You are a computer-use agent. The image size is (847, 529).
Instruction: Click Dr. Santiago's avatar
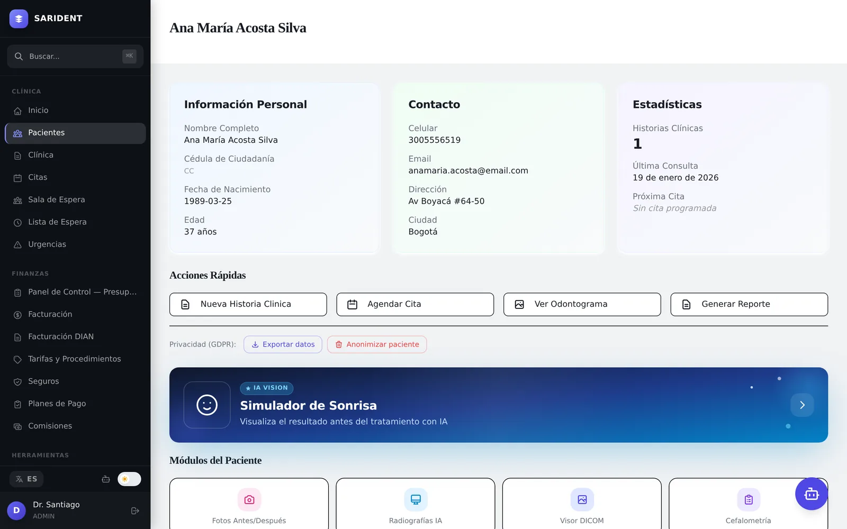click(16, 510)
